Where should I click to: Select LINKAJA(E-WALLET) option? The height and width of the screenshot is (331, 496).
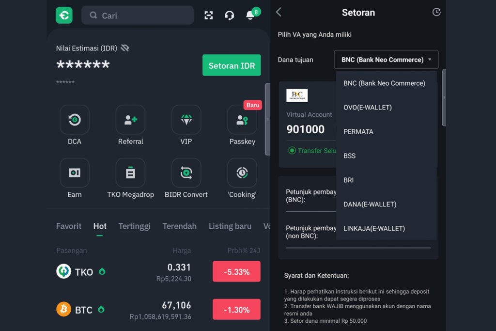[386, 228]
